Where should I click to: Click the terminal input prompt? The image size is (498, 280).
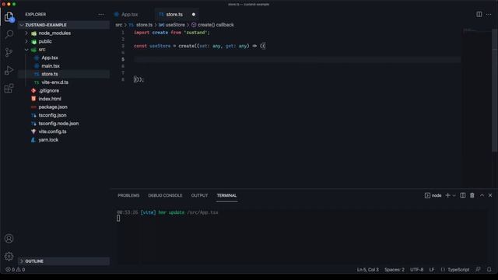118,218
